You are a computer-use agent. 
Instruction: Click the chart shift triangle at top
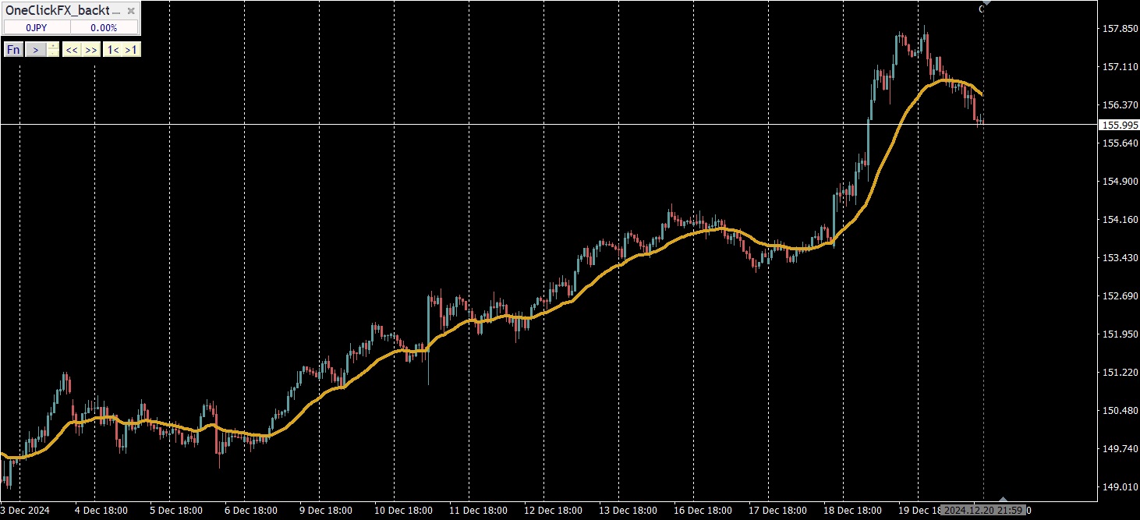(x=986, y=3)
